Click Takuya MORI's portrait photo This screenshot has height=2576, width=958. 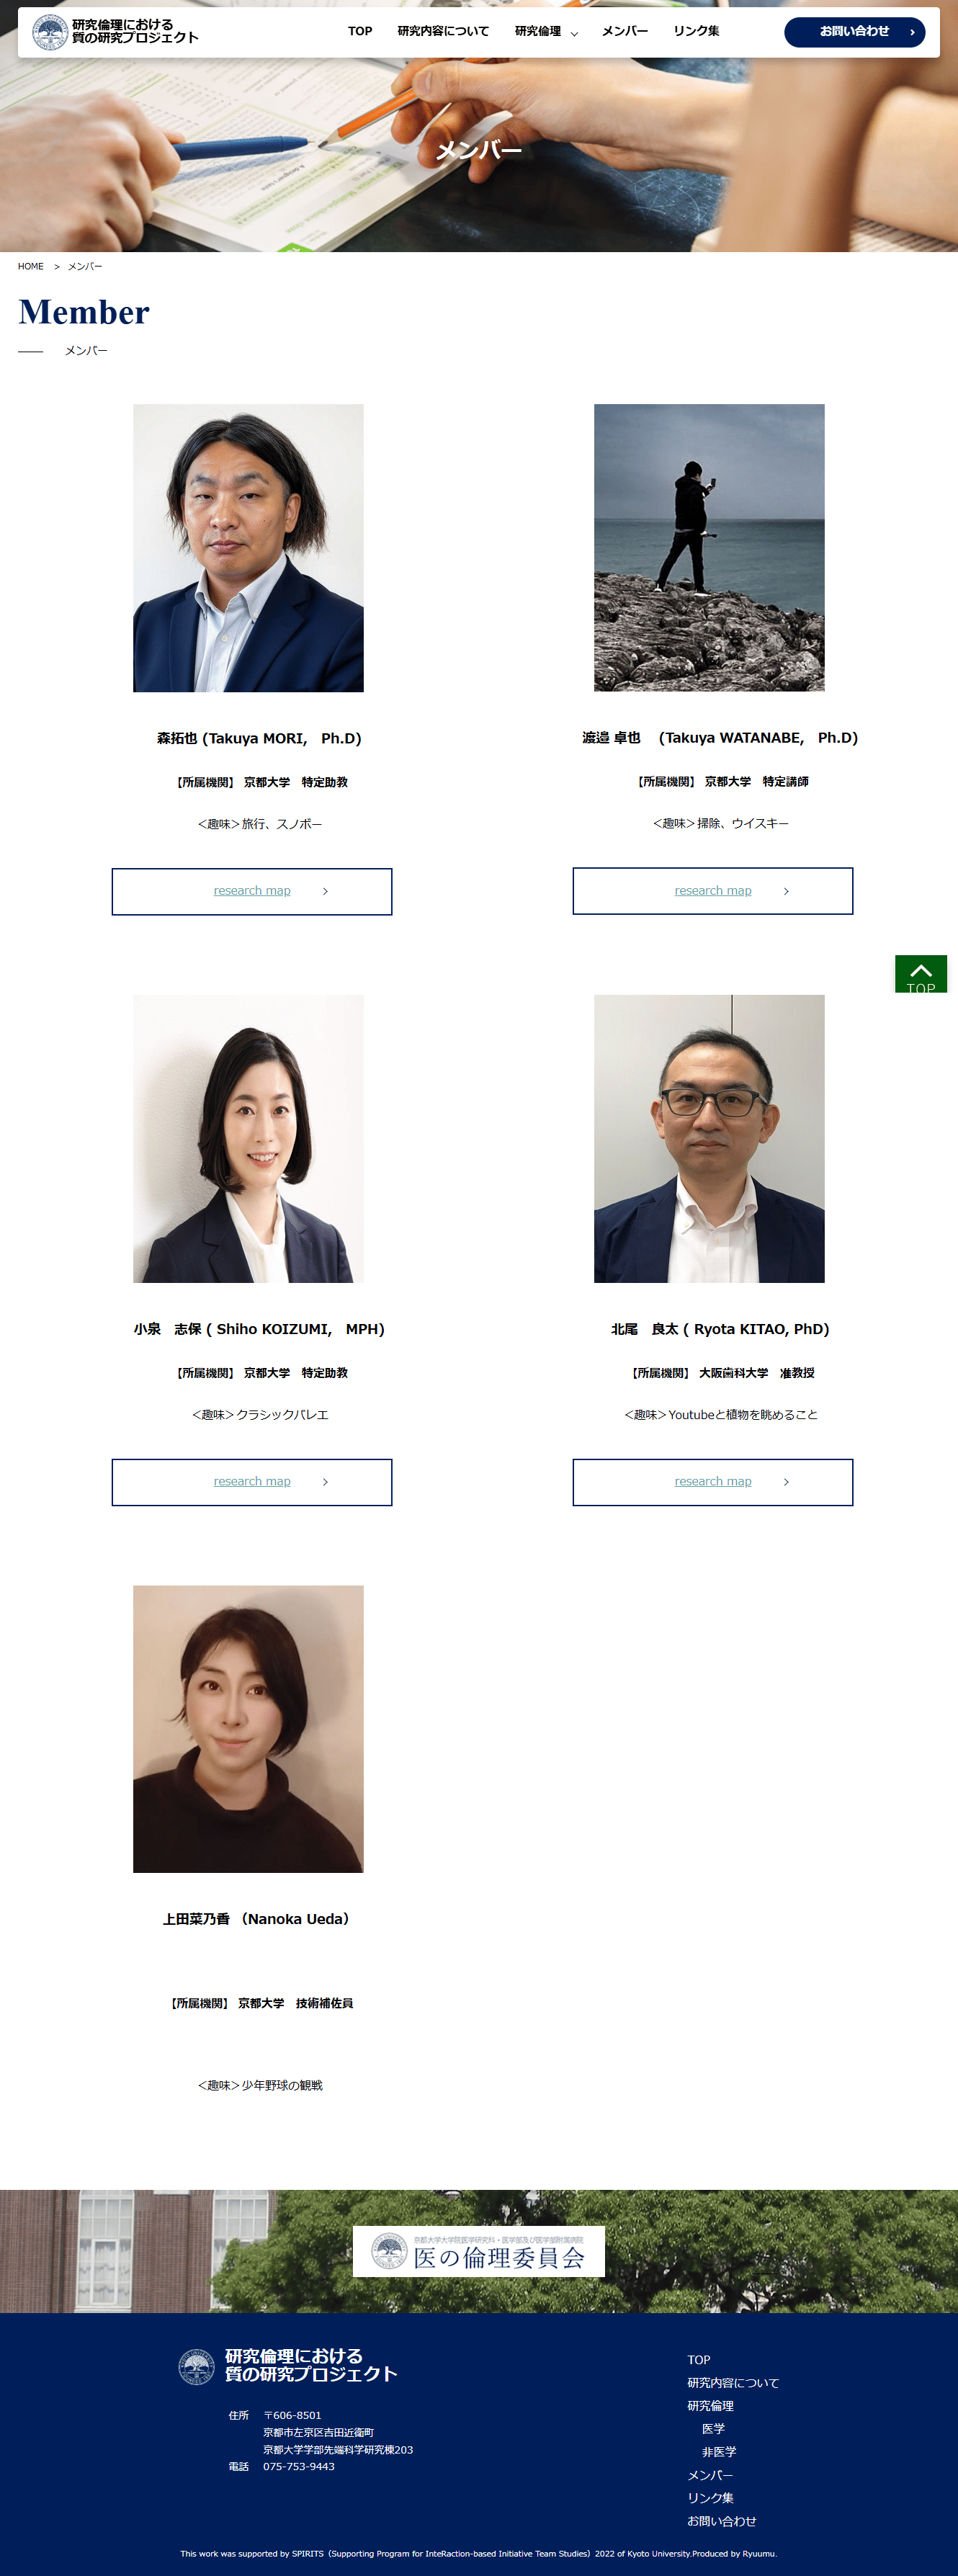click(x=248, y=548)
